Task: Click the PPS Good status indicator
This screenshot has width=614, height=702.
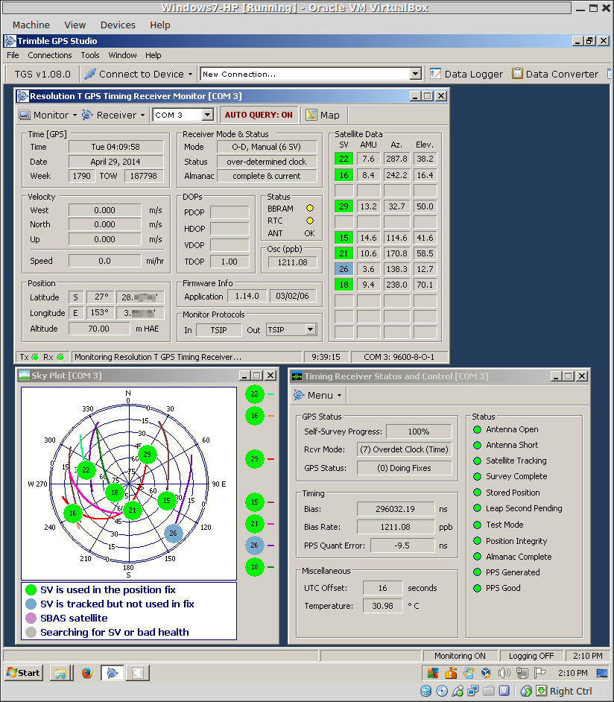Action: coord(478,588)
